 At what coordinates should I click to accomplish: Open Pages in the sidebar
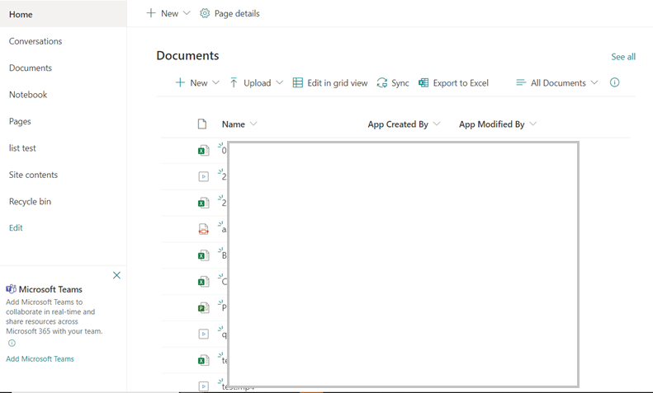[20, 121]
